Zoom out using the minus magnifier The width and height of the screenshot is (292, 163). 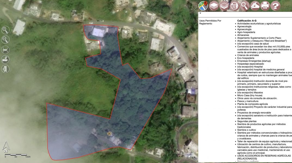coord(5,40)
